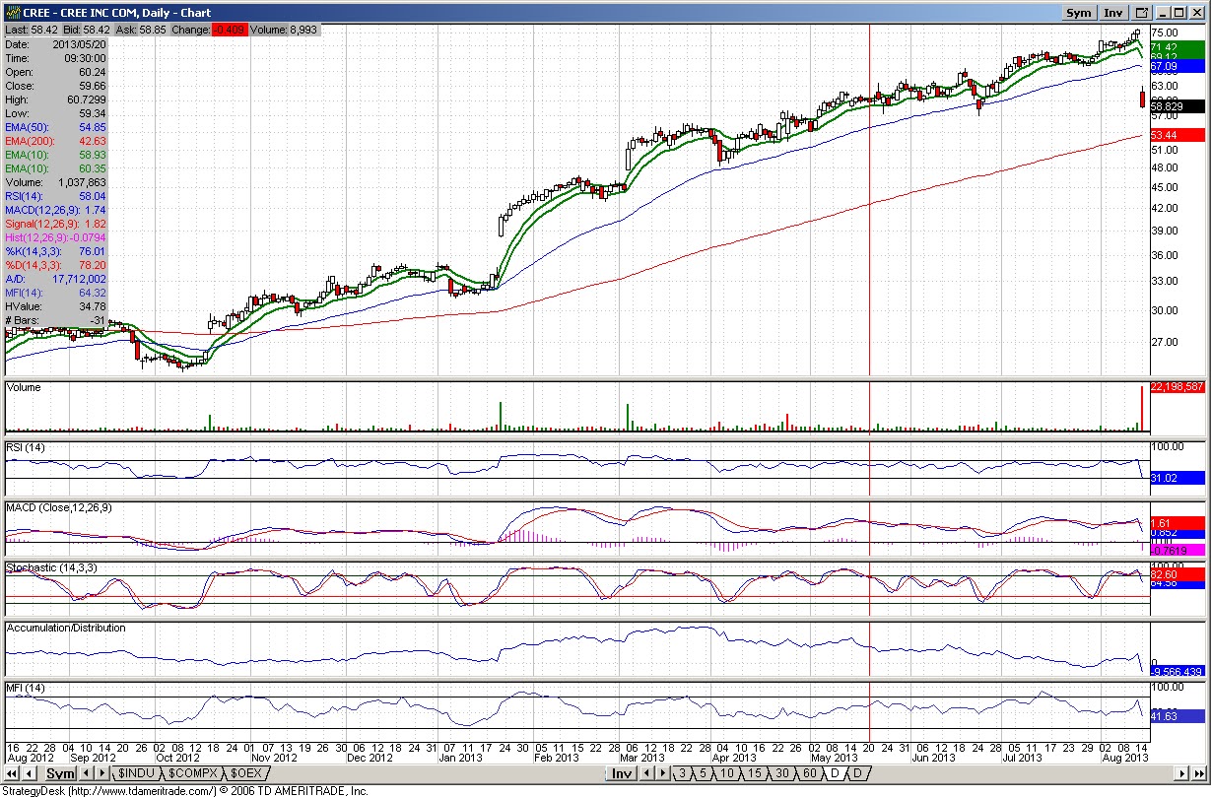The width and height of the screenshot is (1211, 797).
Task: Select the 15 minute interval tab
Action: [x=755, y=773]
